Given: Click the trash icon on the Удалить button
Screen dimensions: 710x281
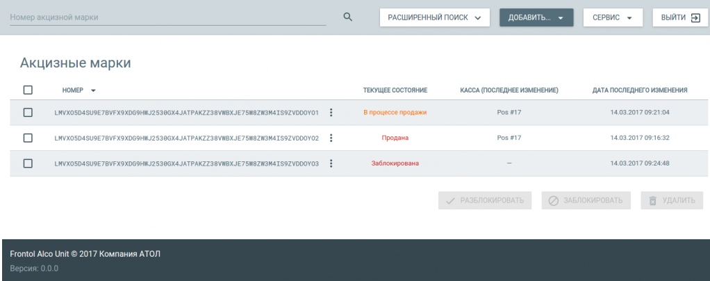Looking at the screenshot, I should tap(652, 201).
